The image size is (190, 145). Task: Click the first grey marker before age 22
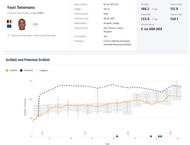click(151, 136)
